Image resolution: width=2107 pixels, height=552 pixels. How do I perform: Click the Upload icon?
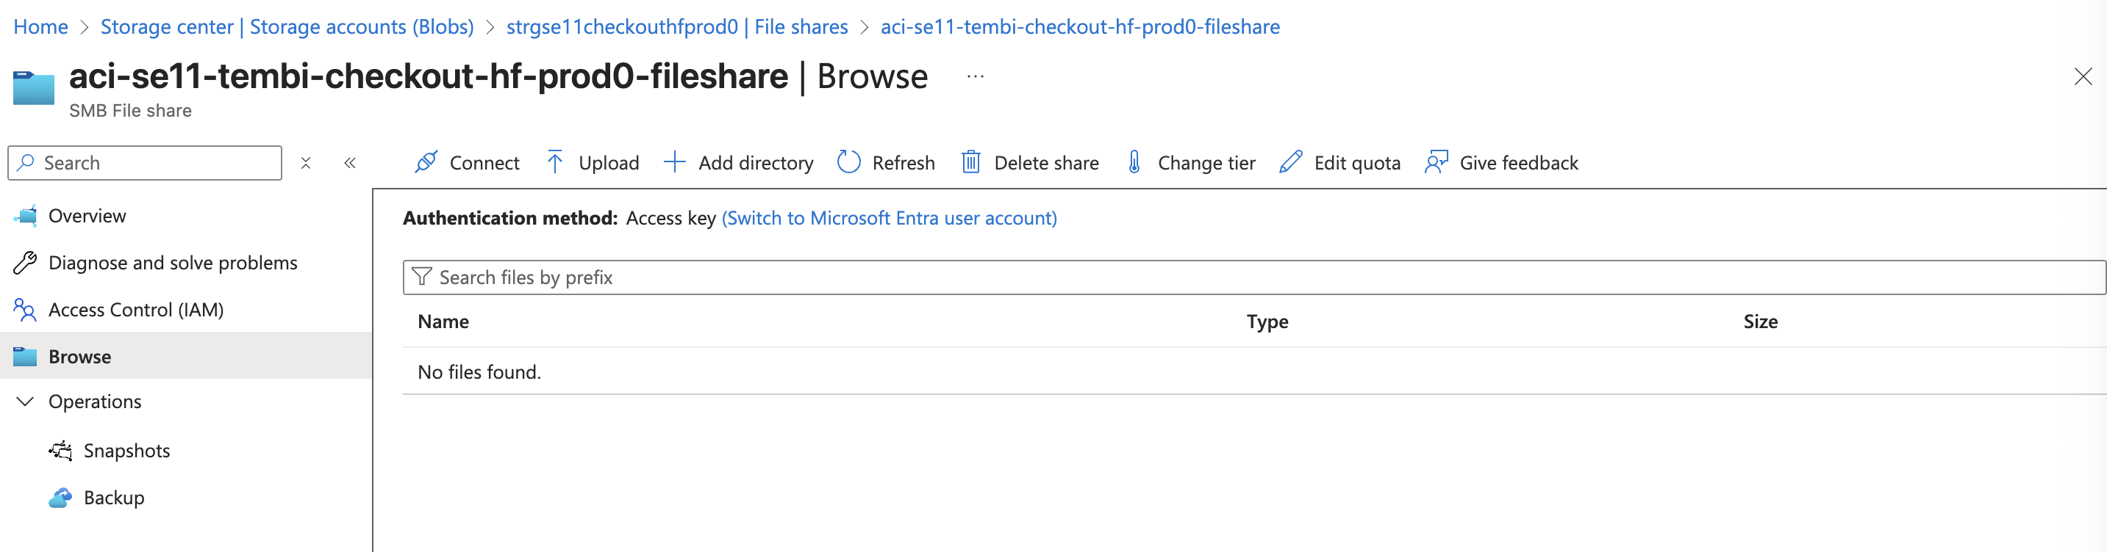[554, 162]
